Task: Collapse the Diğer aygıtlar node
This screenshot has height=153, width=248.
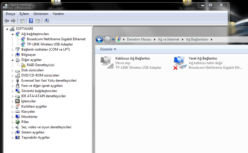Action: tap(12, 60)
